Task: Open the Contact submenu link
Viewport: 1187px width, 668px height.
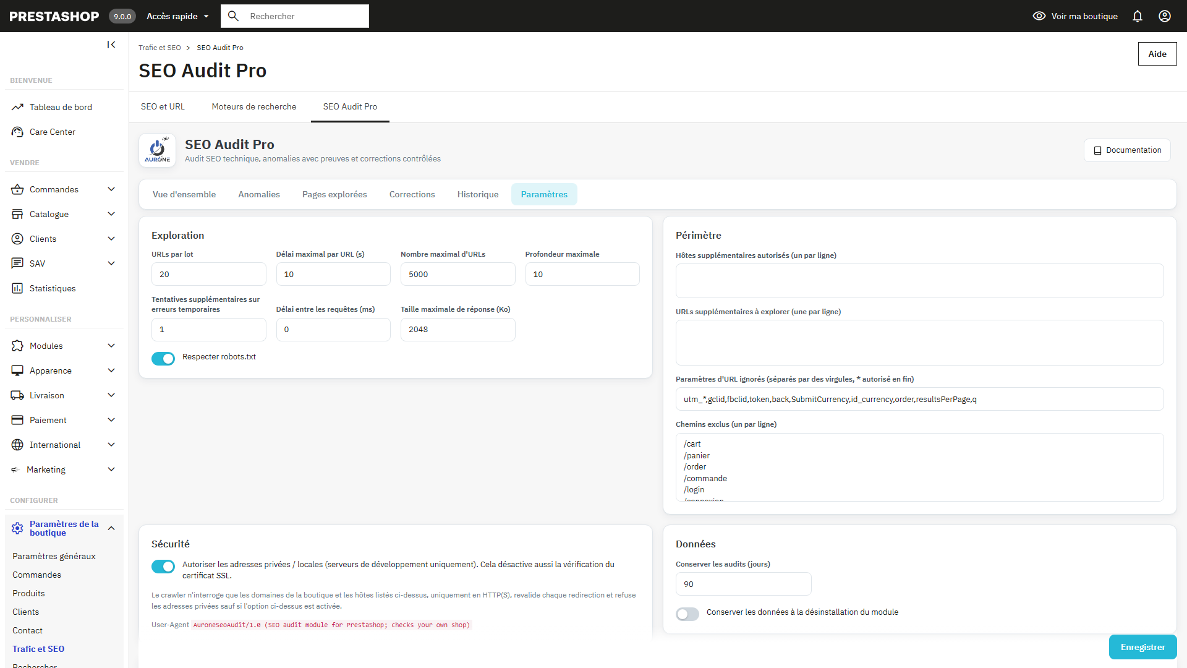Action: pyautogui.click(x=27, y=630)
